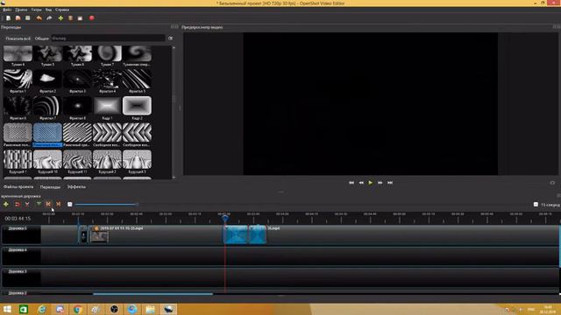Open a project via the folder icon
This screenshot has height=315, width=561.
point(18,17)
